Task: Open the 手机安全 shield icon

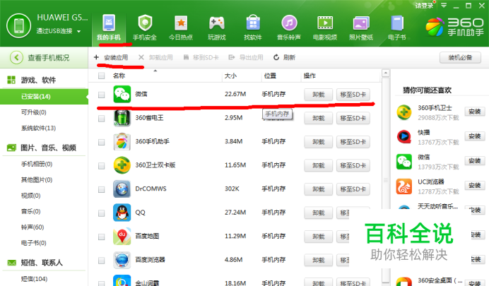Action: point(145,23)
